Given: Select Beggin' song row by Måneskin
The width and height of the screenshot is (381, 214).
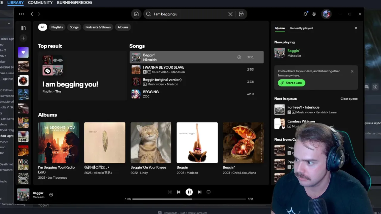Looking at the screenshot, I should 196,57.
